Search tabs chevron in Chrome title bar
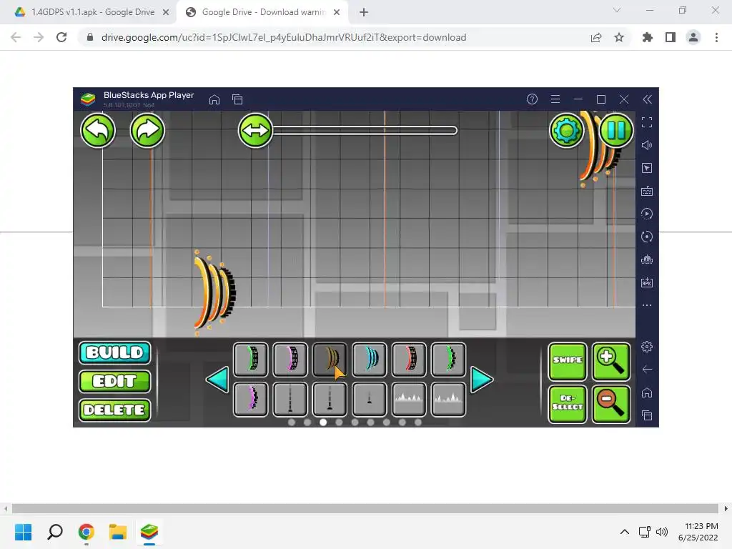This screenshot has width=732, height=549. pos(617,10)
